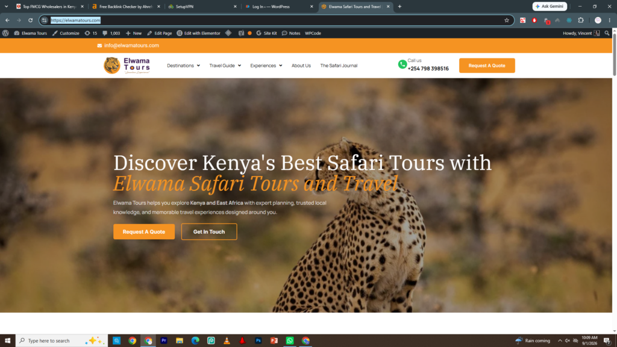The height and width of the screenshot is (347, 617).
Task: Open Photoshop from the taskbar
Action: (x=258, y=341)
